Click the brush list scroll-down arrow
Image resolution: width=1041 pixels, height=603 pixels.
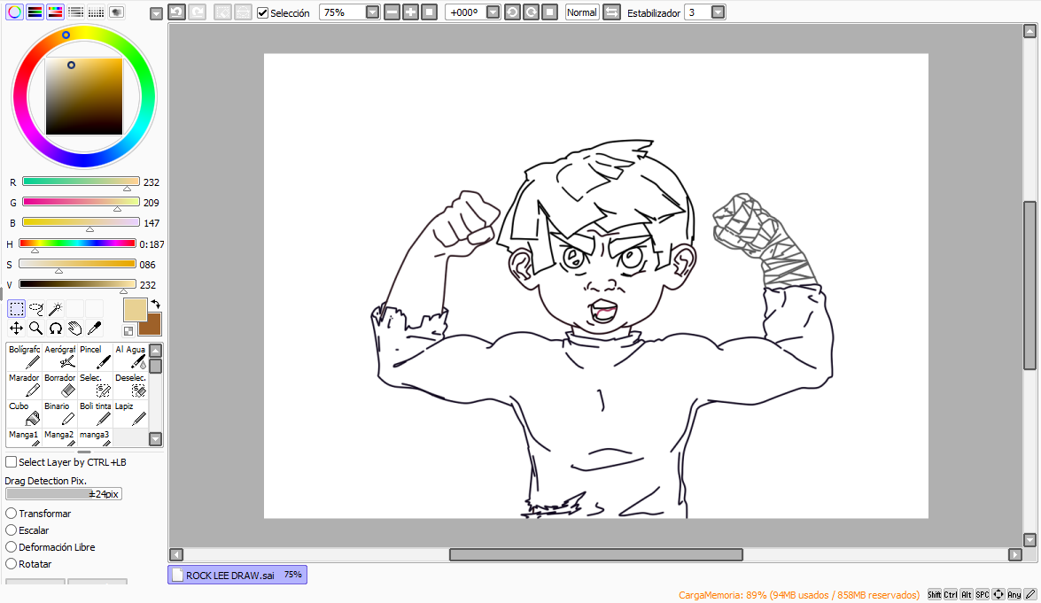point(155,438)
